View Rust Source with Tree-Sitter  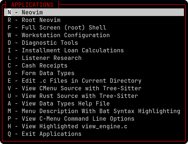80,96
